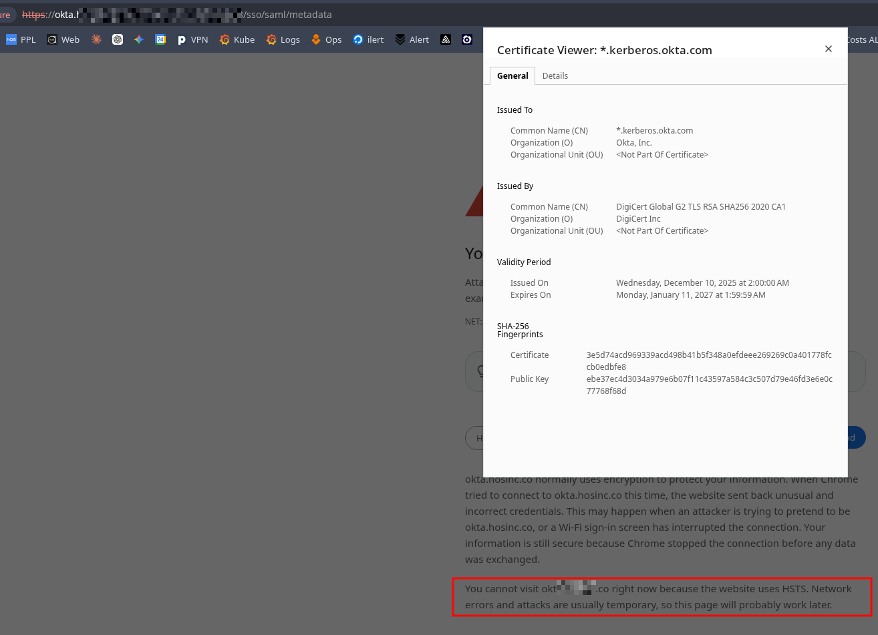
Task: Click the Costs bookmark at far right
Action: click(x=862, y=40)
